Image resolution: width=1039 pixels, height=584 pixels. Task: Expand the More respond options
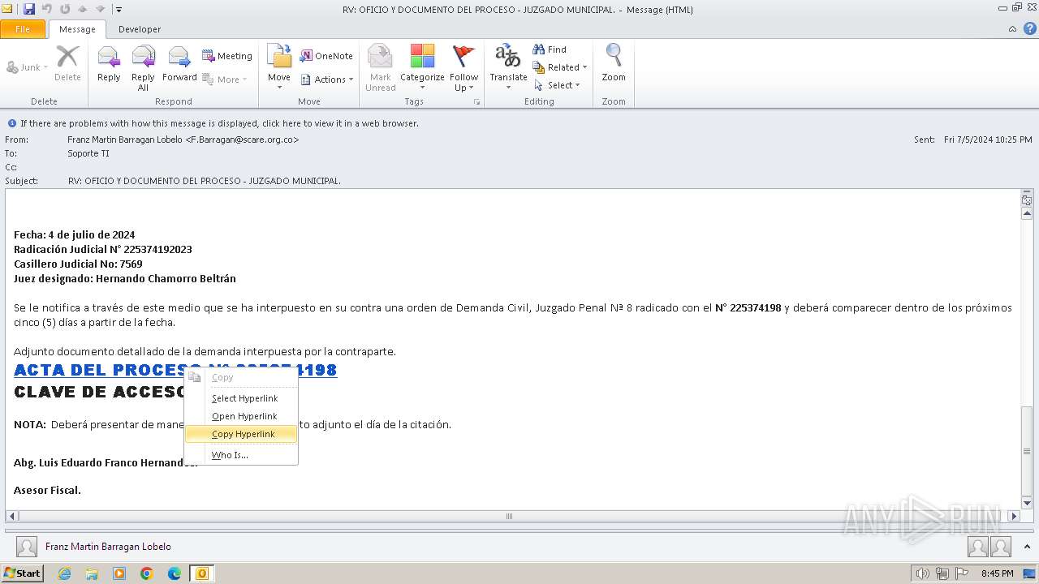tap(225, 79)
